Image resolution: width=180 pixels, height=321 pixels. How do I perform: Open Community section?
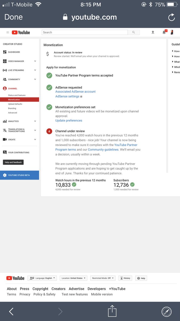tap(14, 79)
